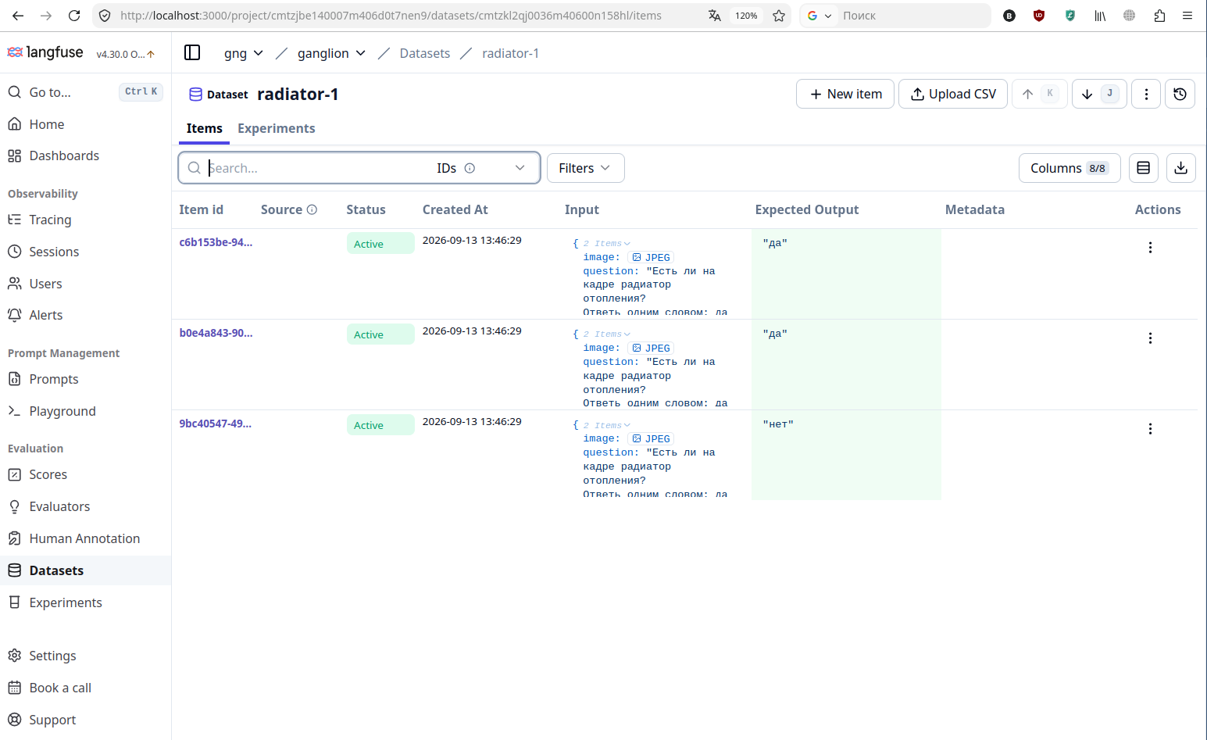The image size is (1207, 740).
Task: Open Dashboards in the sidebar
Action: click(85, 156)
